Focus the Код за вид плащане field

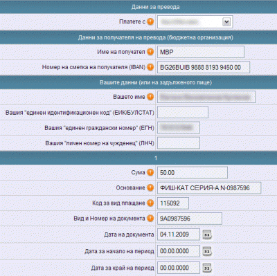click(x=173, y=203)
